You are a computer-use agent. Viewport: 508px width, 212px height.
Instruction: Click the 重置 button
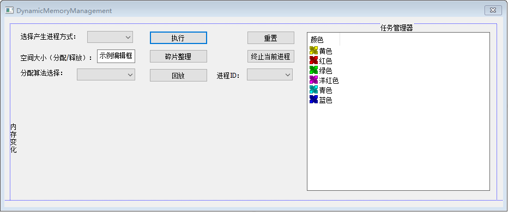coord(271,38)
